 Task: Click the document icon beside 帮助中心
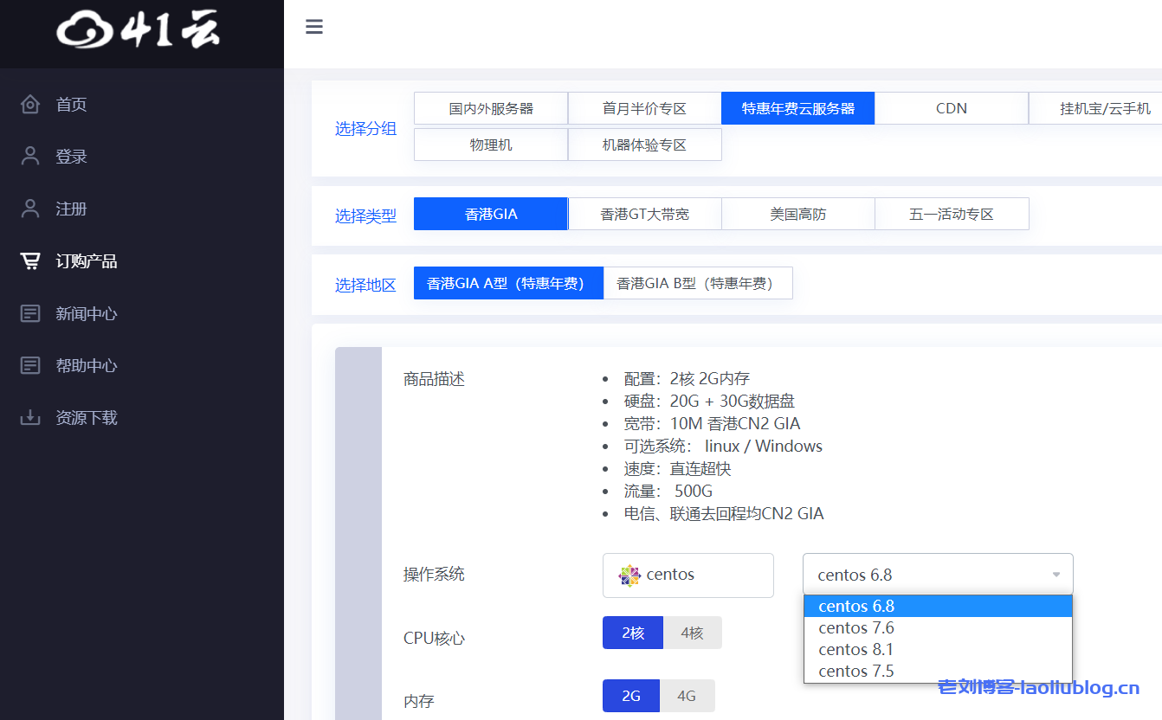30,365
